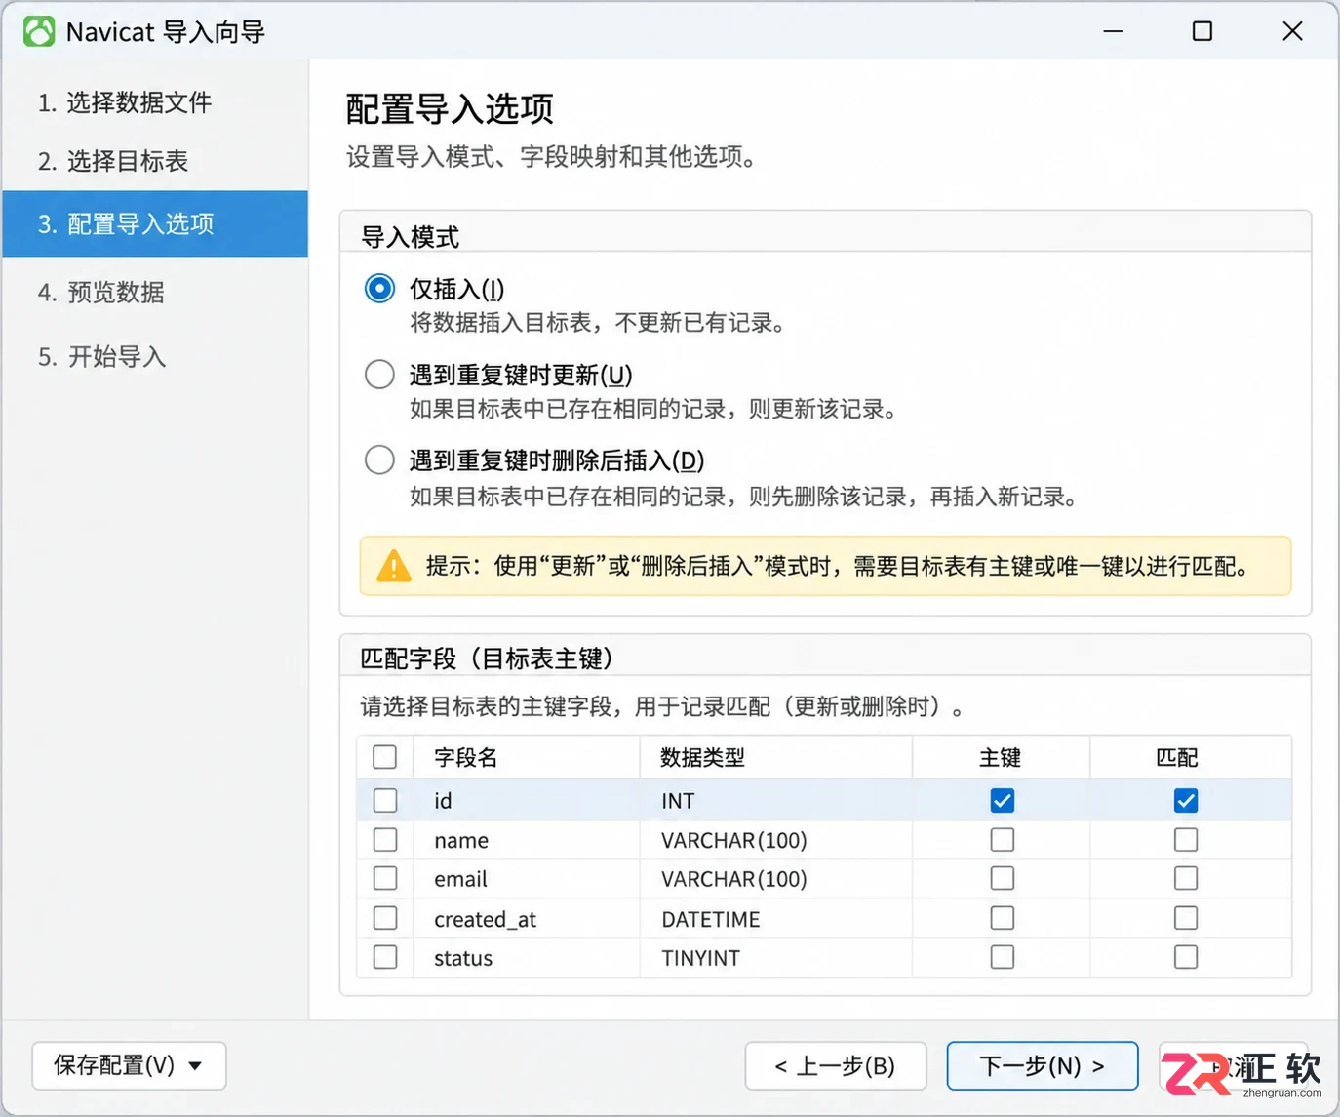Toggle the select-all checkbox in table header
Image resolution: width=1340 pixels, height=1117 pixels.
pyautogui.click(x=385, y=757)
